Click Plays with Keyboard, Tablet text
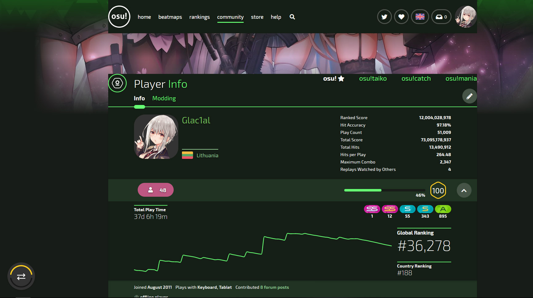Image resolution: width=533 pixels, height=298 pixels. tap(203, 287)
